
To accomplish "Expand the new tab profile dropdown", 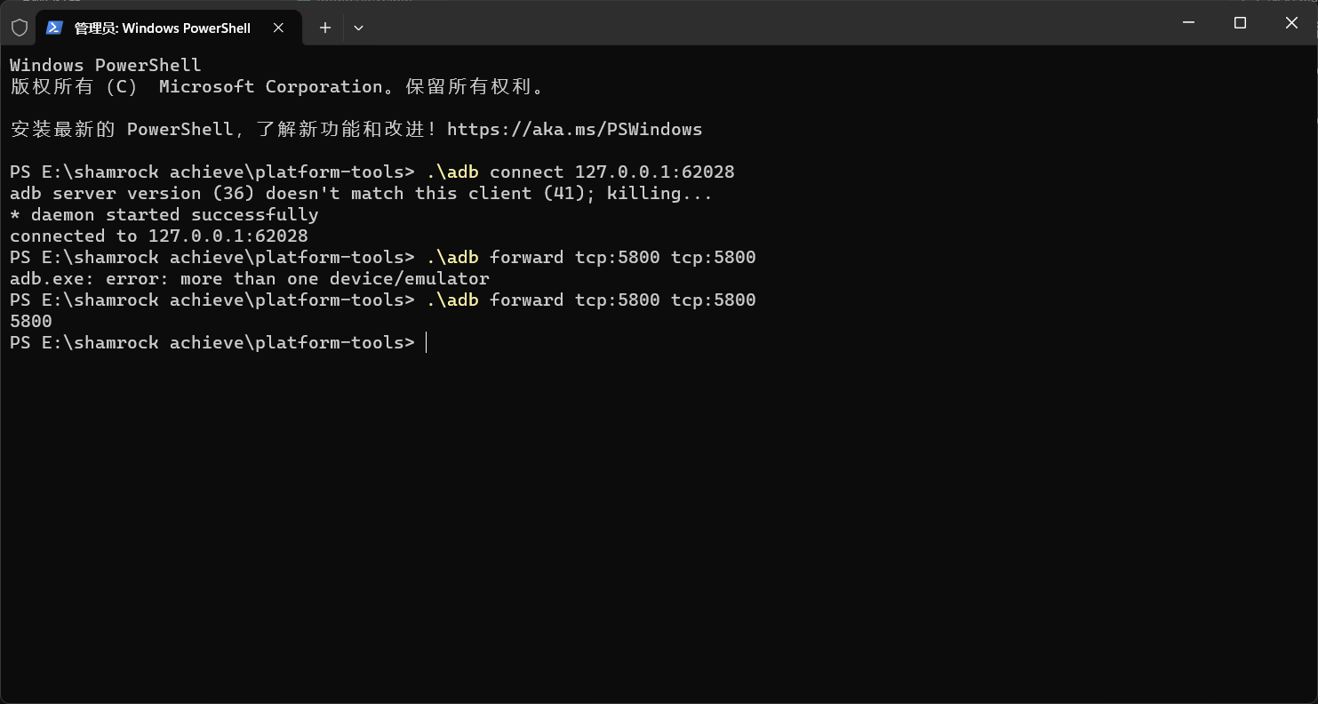I will (358, 28).
